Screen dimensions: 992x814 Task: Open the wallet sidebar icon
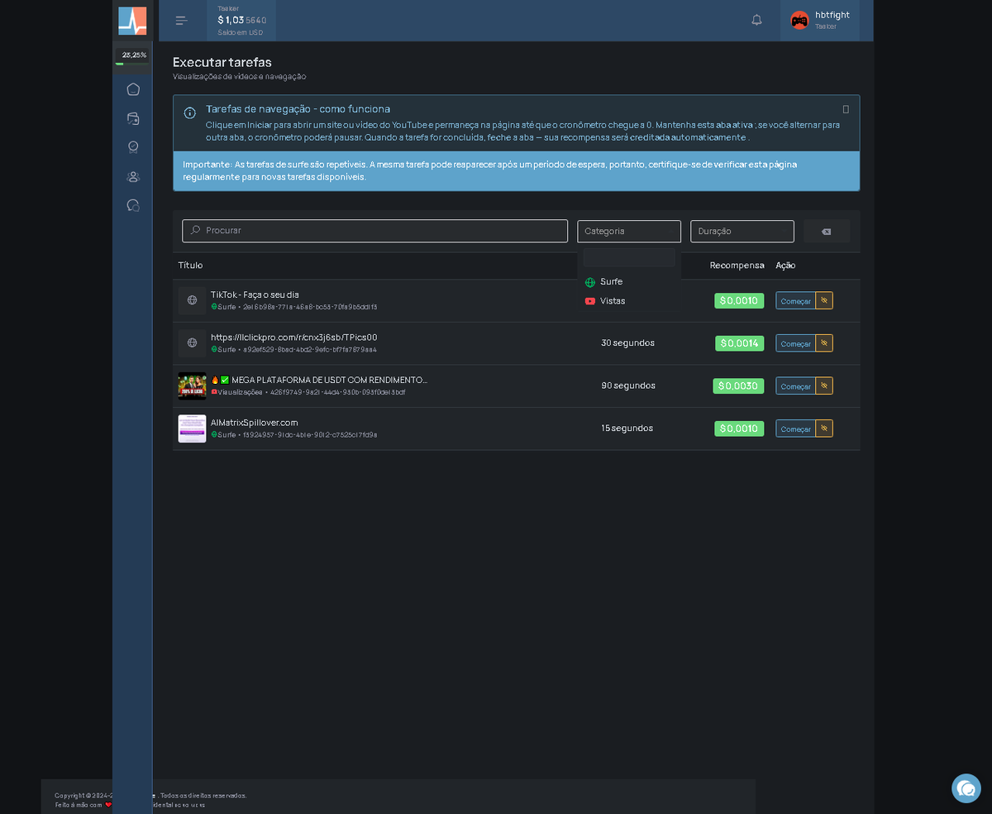pos(133,118)
